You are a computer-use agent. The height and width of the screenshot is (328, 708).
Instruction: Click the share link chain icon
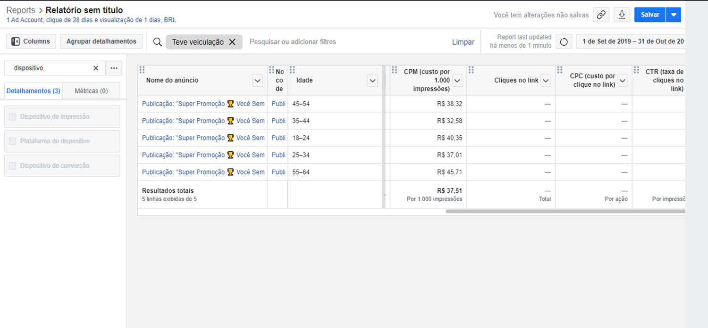point(601,15)
